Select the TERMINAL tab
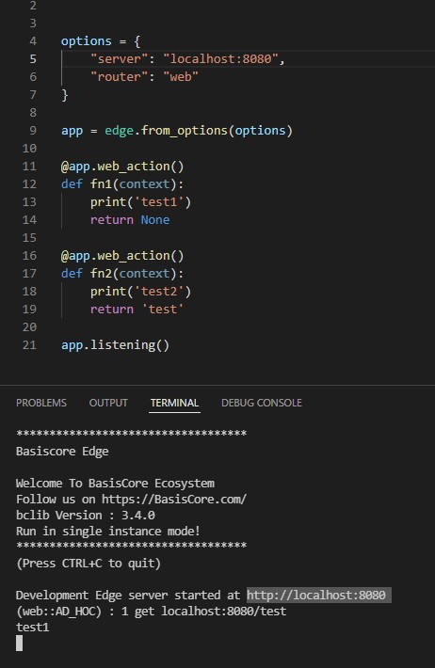Image resolution: width=435 pixels, height=668 pixels. pos(174,403)
